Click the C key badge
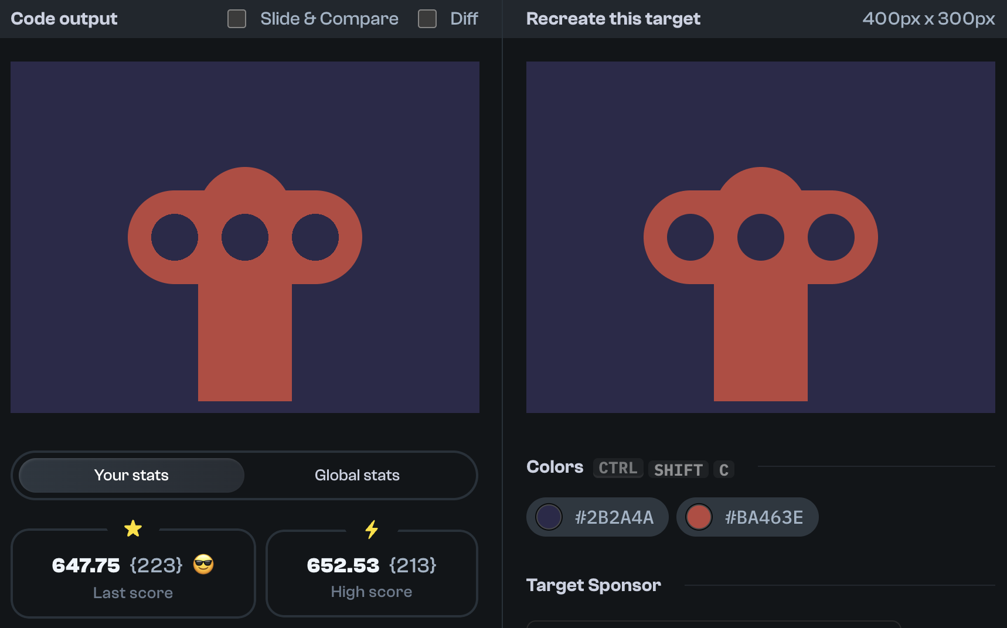 tap(724, 469)
